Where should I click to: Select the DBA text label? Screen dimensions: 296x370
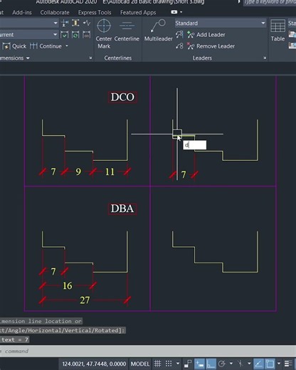point(122,208)
